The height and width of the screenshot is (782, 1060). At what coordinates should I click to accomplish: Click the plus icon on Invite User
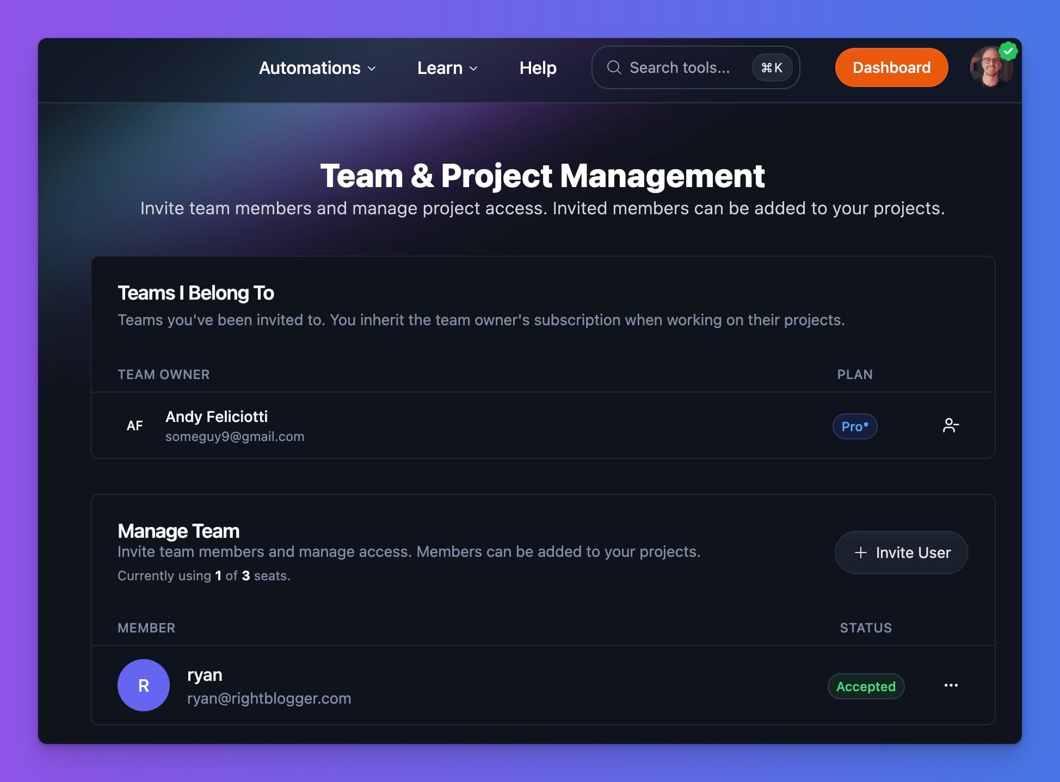[860, 553]
